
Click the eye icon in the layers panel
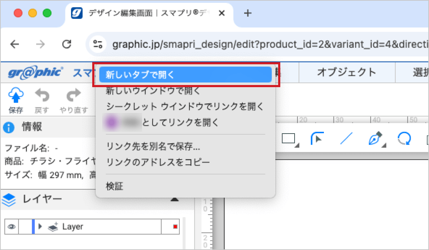point(11,226)
